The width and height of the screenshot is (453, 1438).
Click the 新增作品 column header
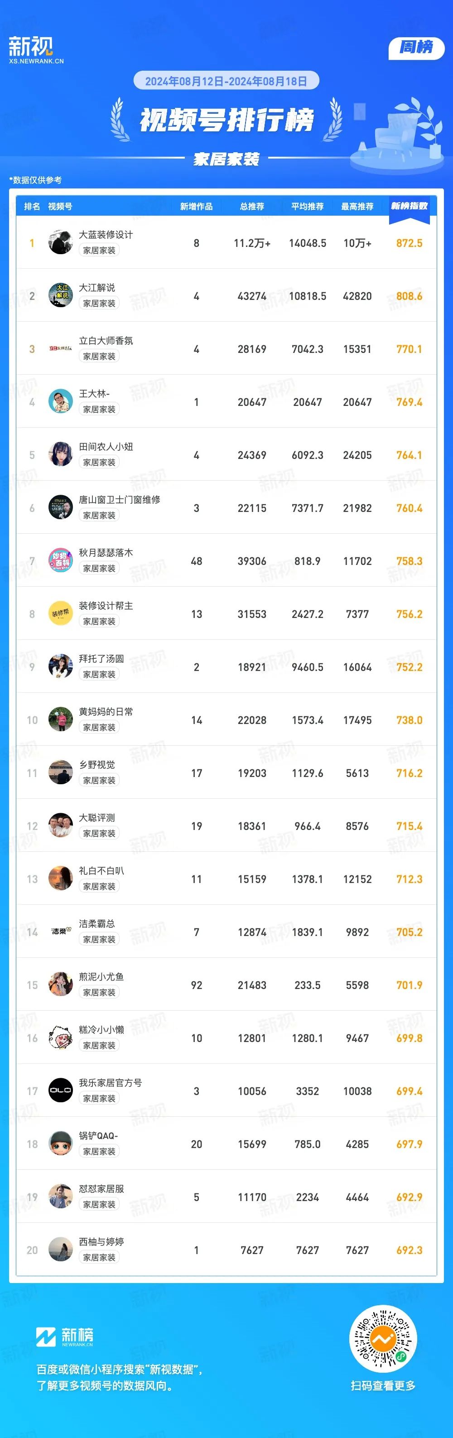point(196,207)
